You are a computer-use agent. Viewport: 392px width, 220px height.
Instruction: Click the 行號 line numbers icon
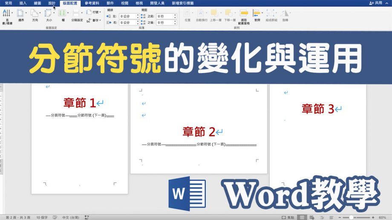[x=89, y=12]
